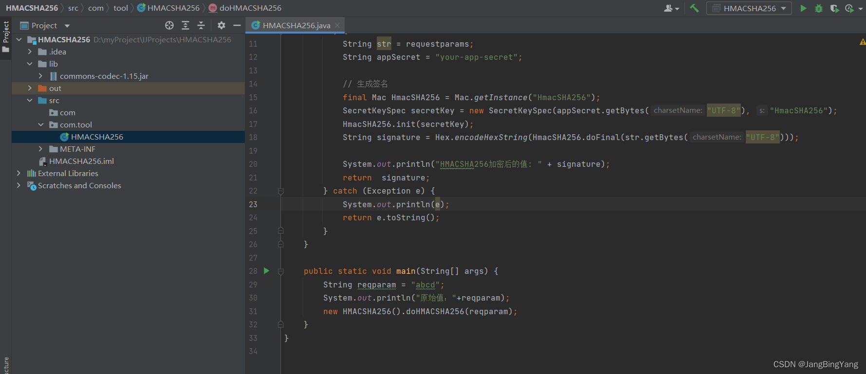Screen dimensions: 866x374
Task: Collapse the lib folder
Action: coord(30,64)
